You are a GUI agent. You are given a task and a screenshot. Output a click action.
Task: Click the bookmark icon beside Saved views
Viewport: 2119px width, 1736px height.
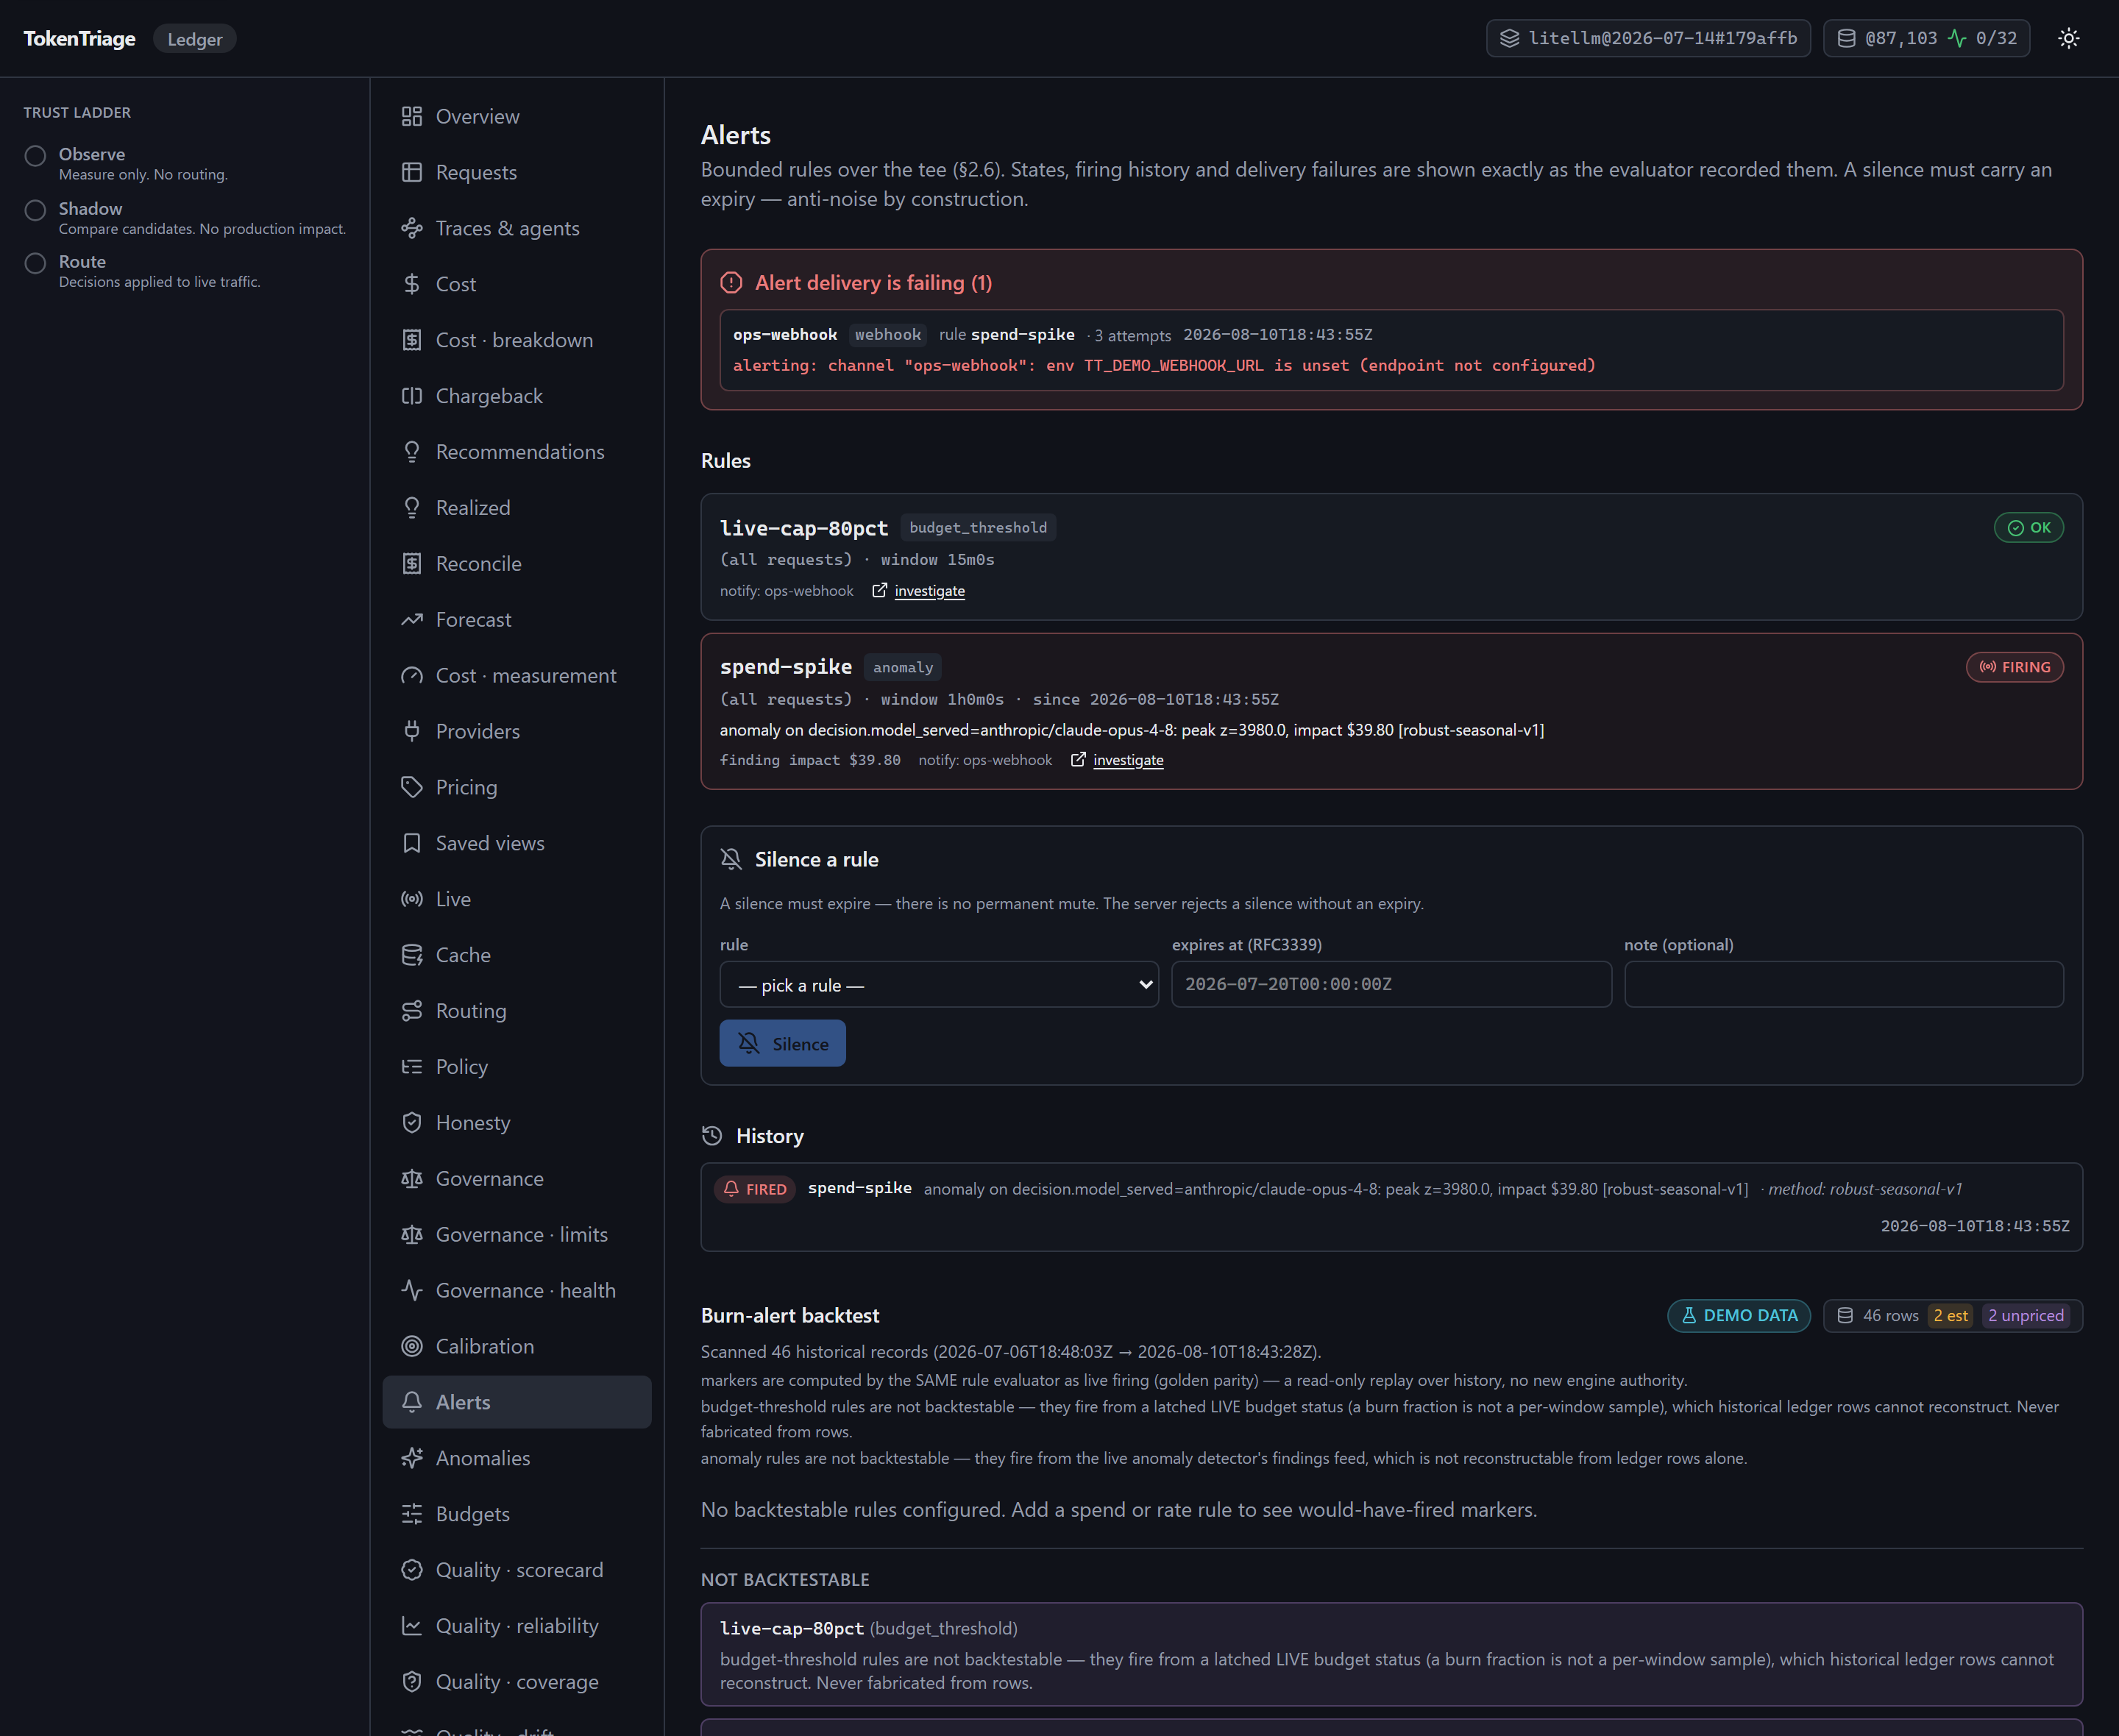411,844
